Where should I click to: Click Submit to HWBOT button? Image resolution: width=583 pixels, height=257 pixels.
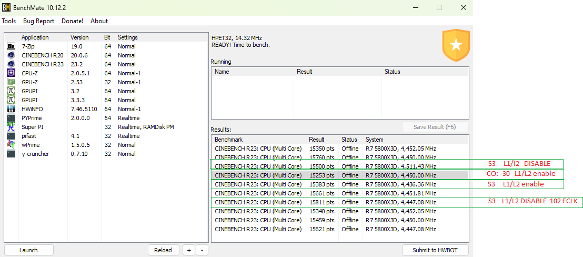coord(435,250)
